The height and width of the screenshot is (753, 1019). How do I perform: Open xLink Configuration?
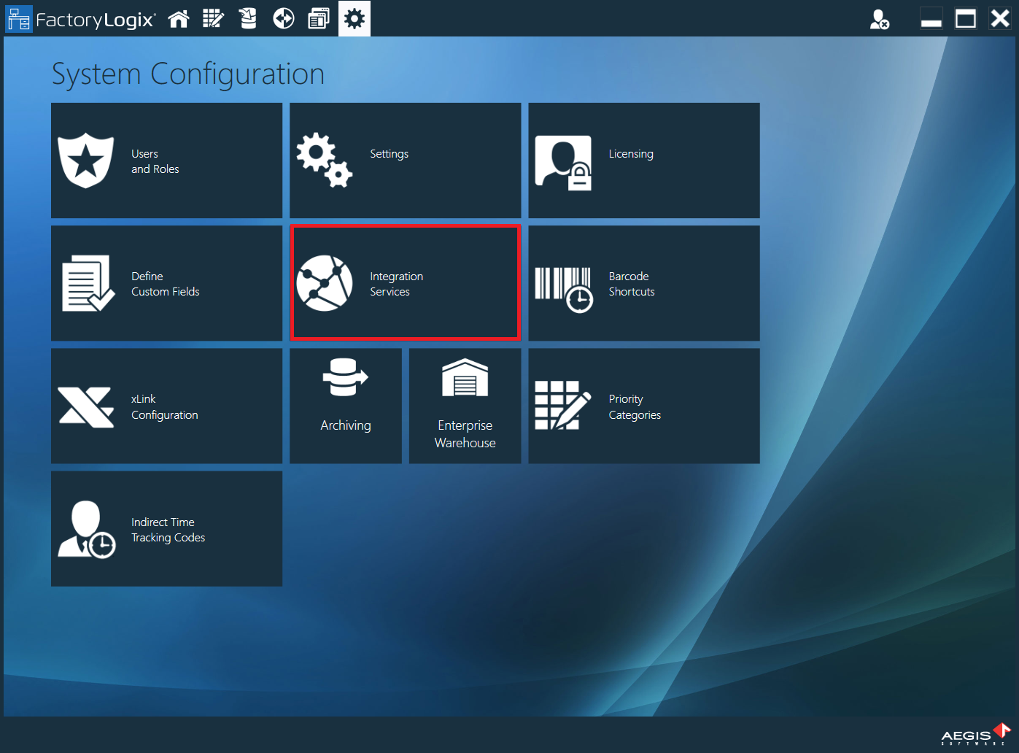tap(166, 406)
